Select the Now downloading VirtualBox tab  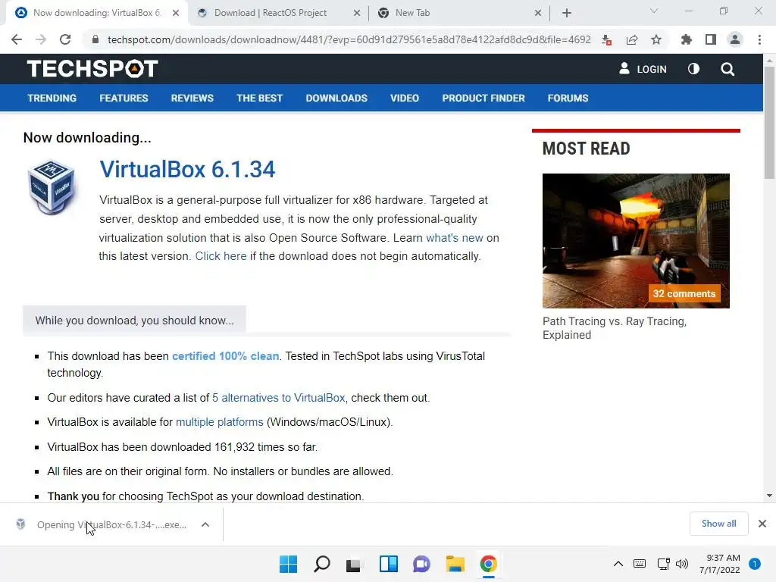[96, 13]
